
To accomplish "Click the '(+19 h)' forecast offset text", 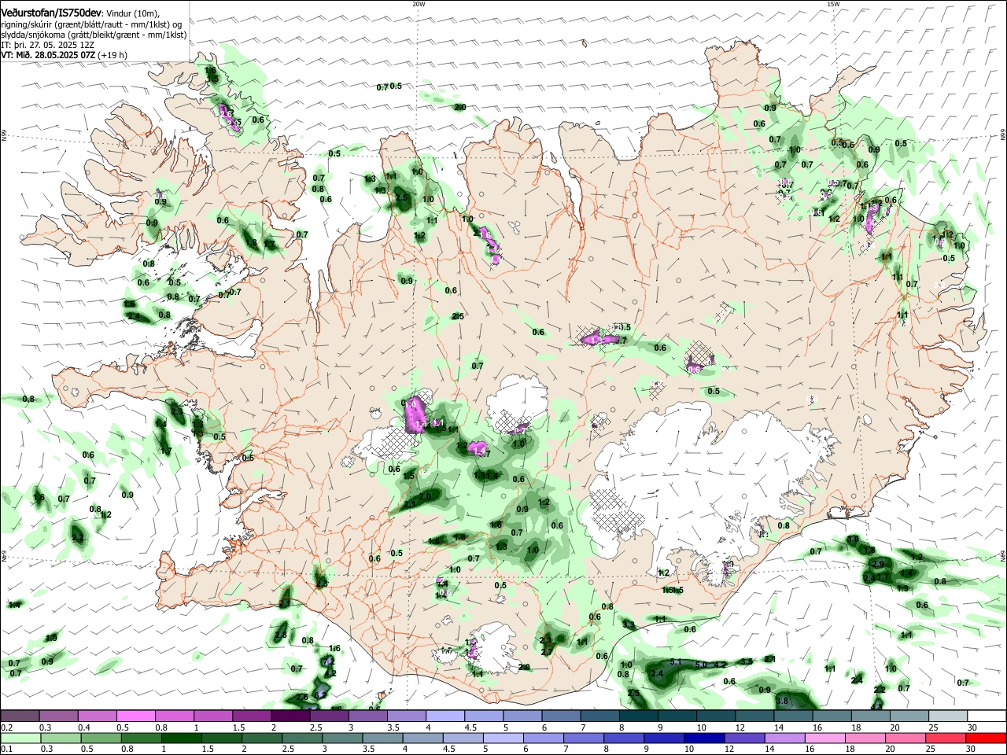I will click(x=113, y=55).
